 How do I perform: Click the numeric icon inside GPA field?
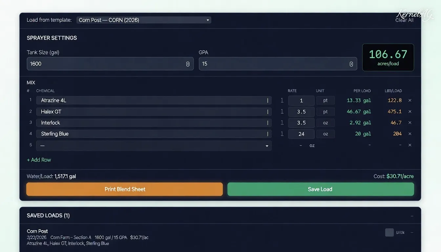[x=351, y=64]
